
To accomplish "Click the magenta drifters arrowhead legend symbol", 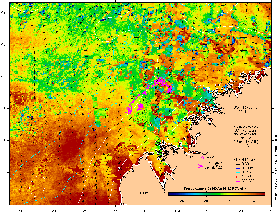I will click(201, 166).
